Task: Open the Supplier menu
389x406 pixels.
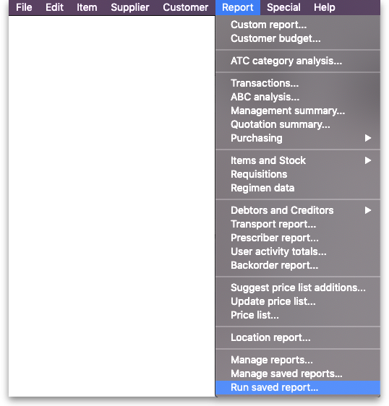Action: click(x=130, y=7)
